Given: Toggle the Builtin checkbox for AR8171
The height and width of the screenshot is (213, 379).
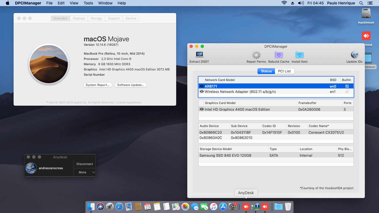Looking at the screenshot, I should [x=347, y=86].
